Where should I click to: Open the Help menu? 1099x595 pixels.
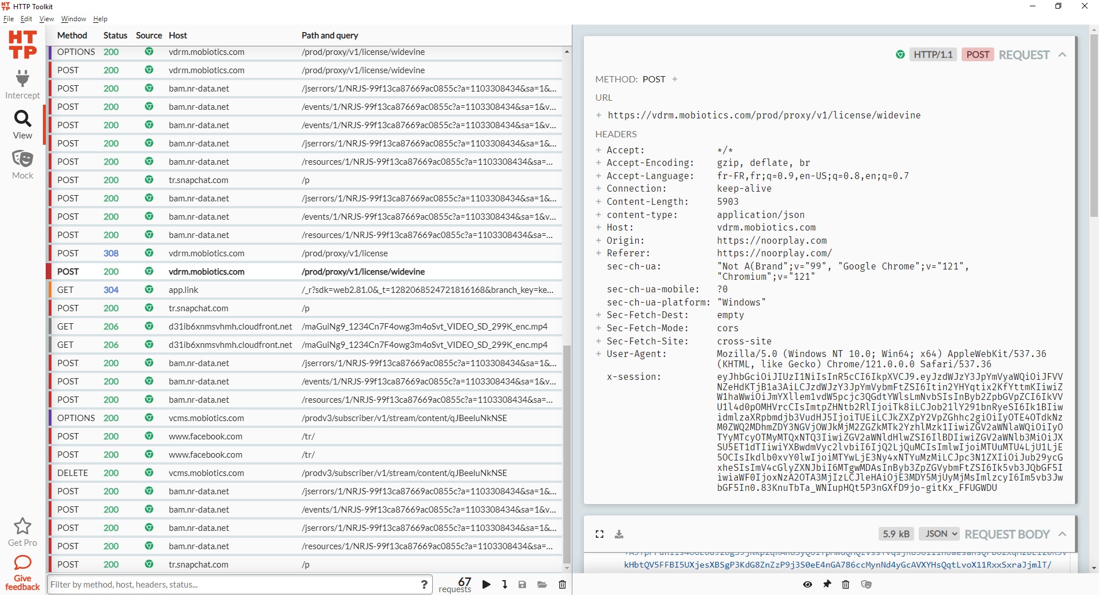pos(100,19)
